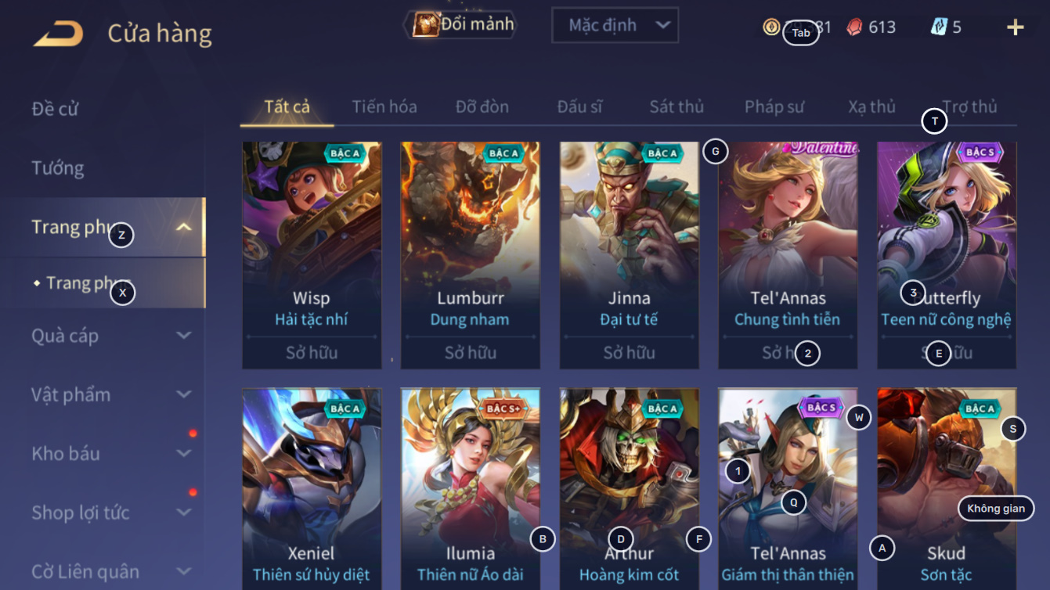1050x590 pixels.
Task: Open the Đổi mảnh chest icon
Action: coord(425,25)
